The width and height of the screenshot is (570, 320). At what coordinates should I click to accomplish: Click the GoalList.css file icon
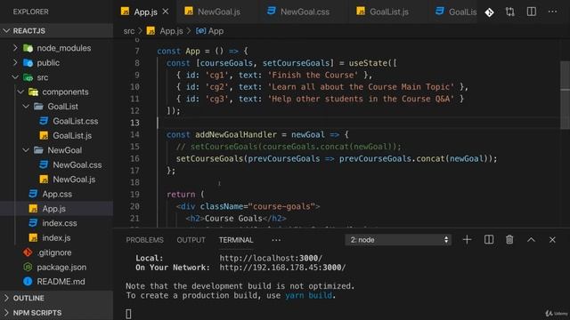point(44,121)
